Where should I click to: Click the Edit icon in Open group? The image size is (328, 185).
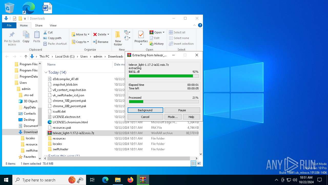pyautogui.click(x=155, y=38)
